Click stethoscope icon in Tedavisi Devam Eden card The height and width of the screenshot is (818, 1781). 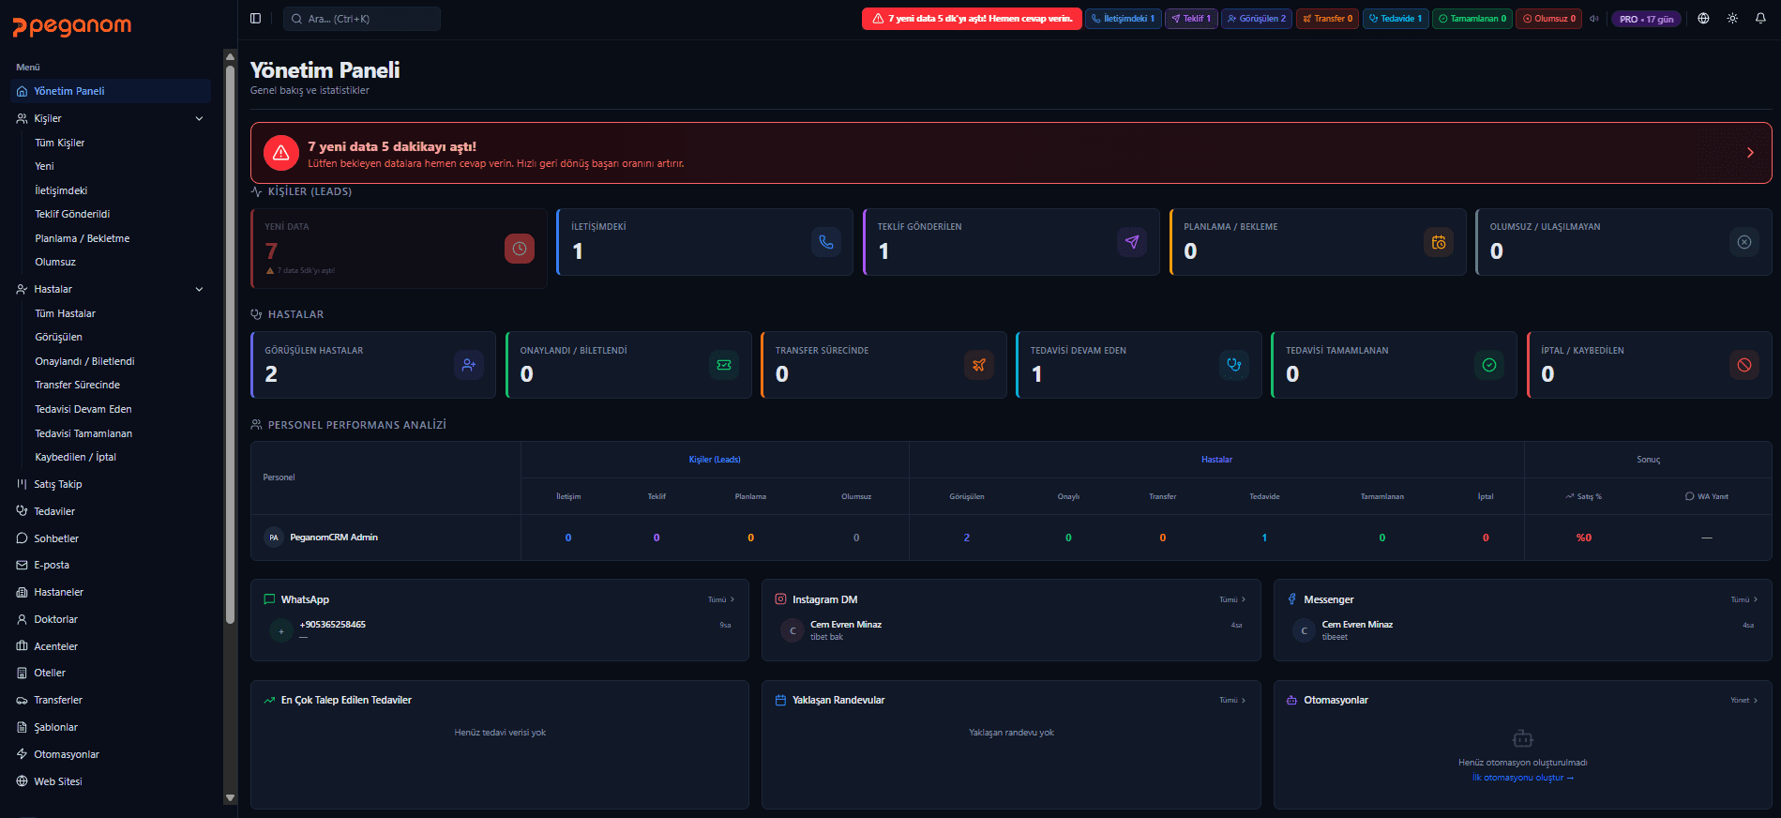coord(1233,365)
